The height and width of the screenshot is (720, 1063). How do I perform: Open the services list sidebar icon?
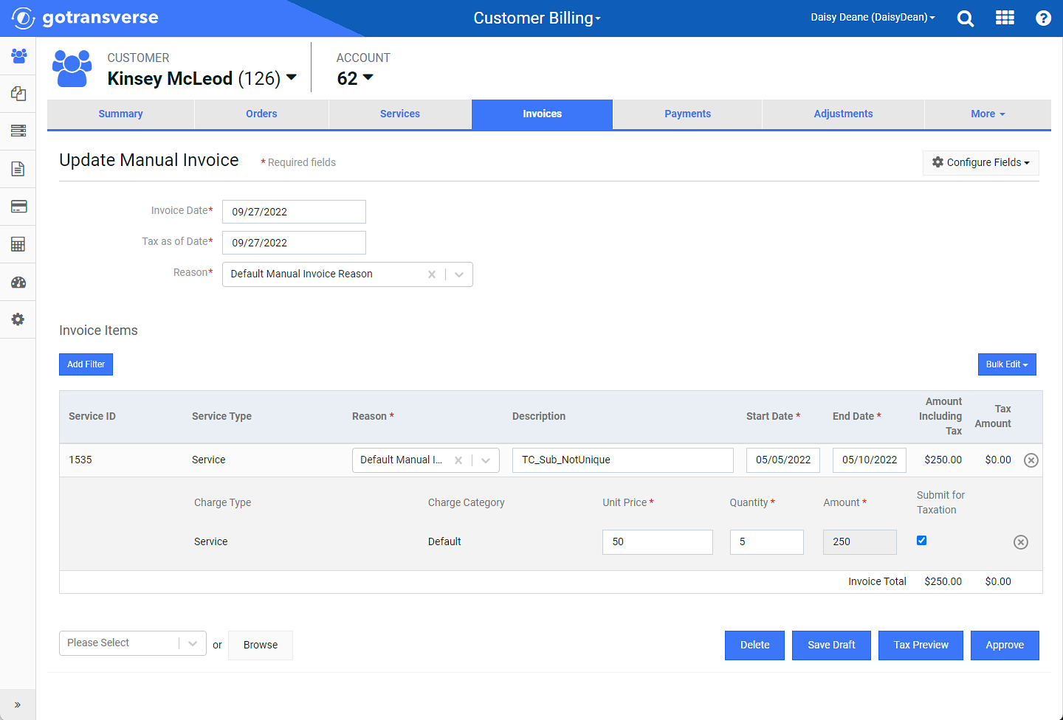click(x=18, y=131)
